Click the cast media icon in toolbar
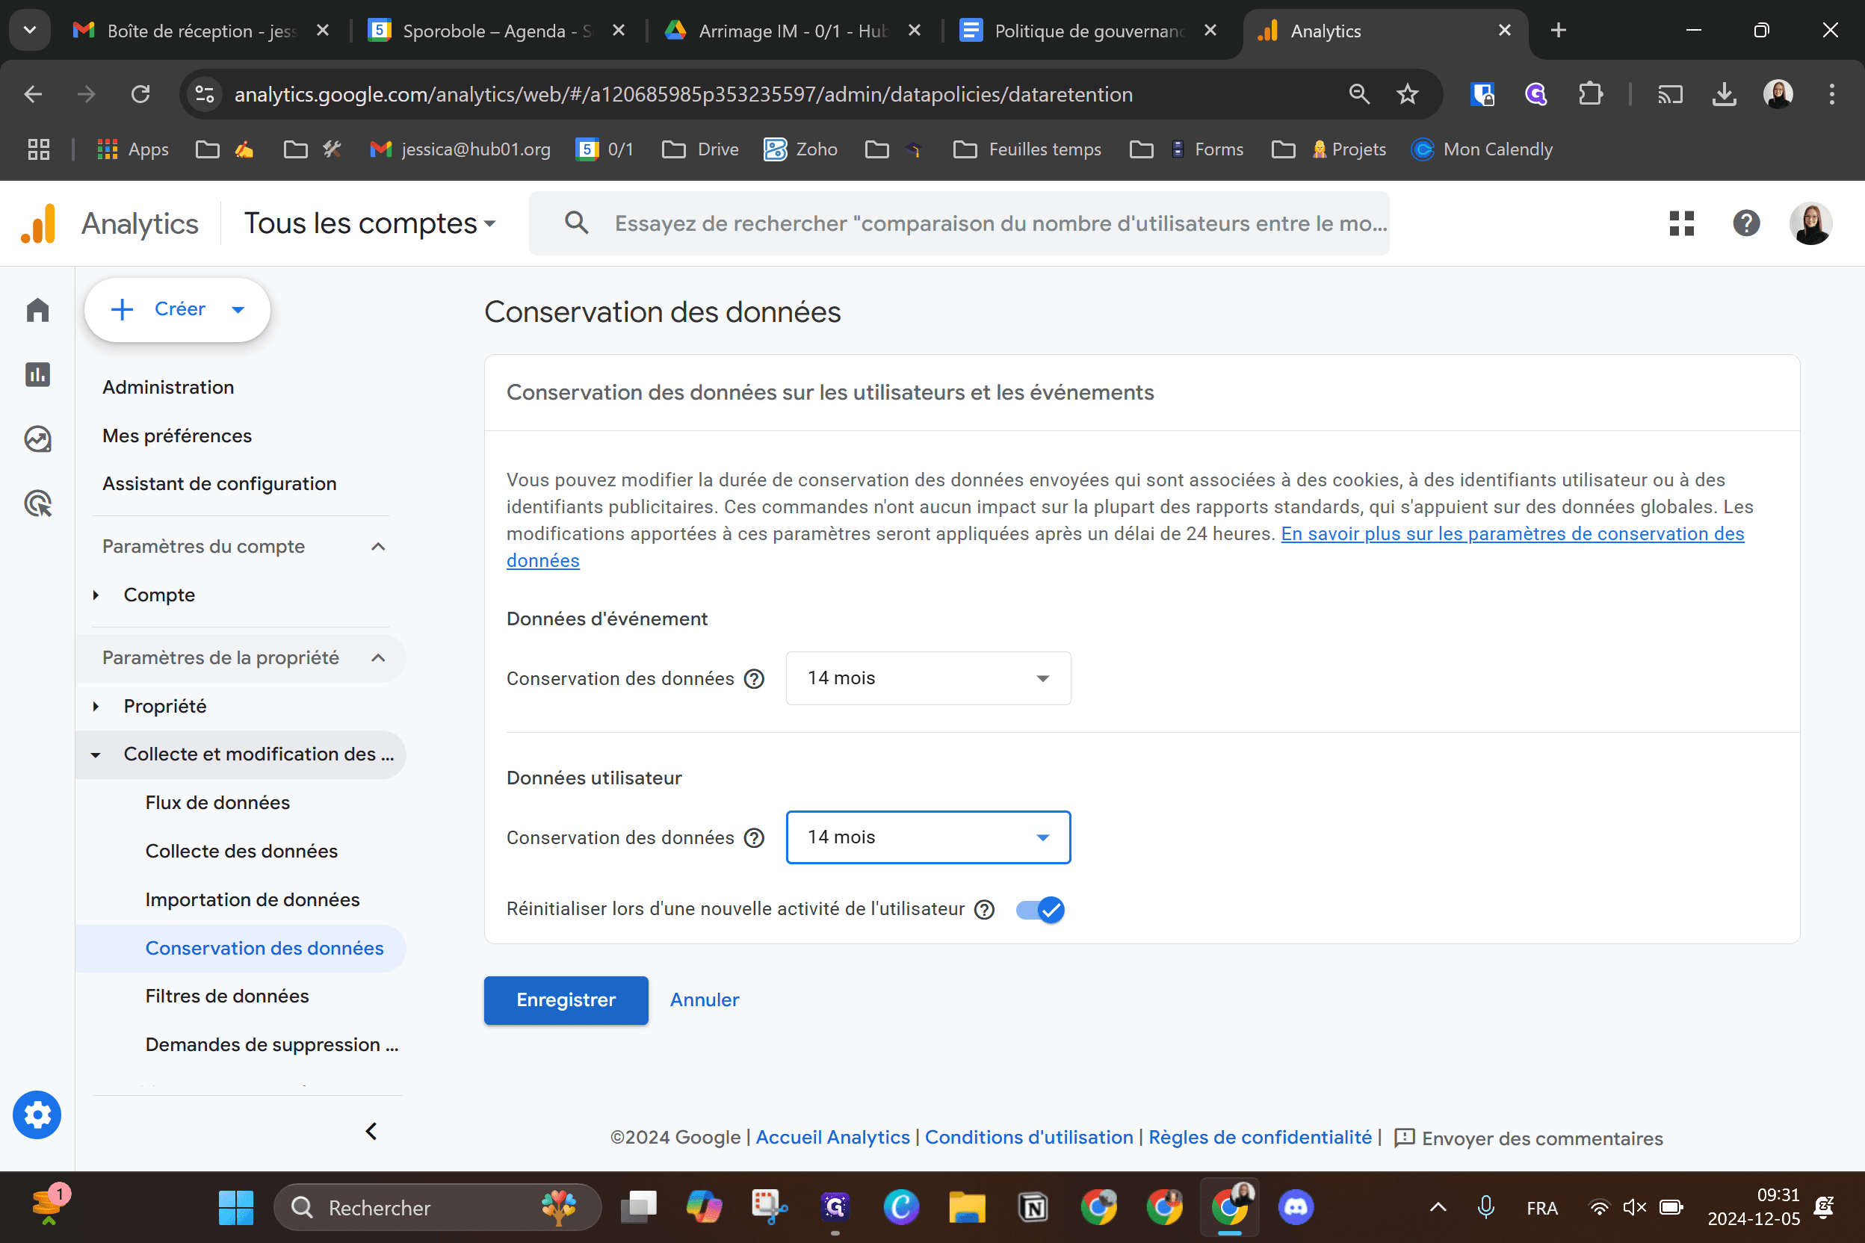Screen dimensions: 1865x1243 point(1670,94)
